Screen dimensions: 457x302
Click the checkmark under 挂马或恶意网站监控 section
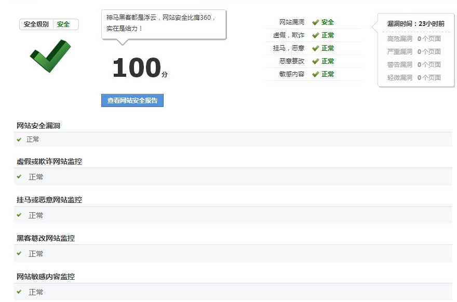pyautogui.click(x=19, y=215)
